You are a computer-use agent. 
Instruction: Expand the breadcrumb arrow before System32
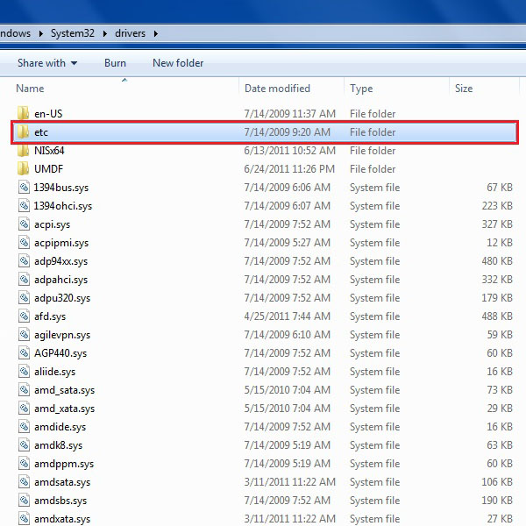point(41,33)
